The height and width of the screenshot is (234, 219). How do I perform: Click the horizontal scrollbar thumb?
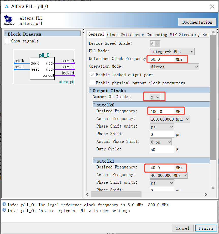(116, 194)
